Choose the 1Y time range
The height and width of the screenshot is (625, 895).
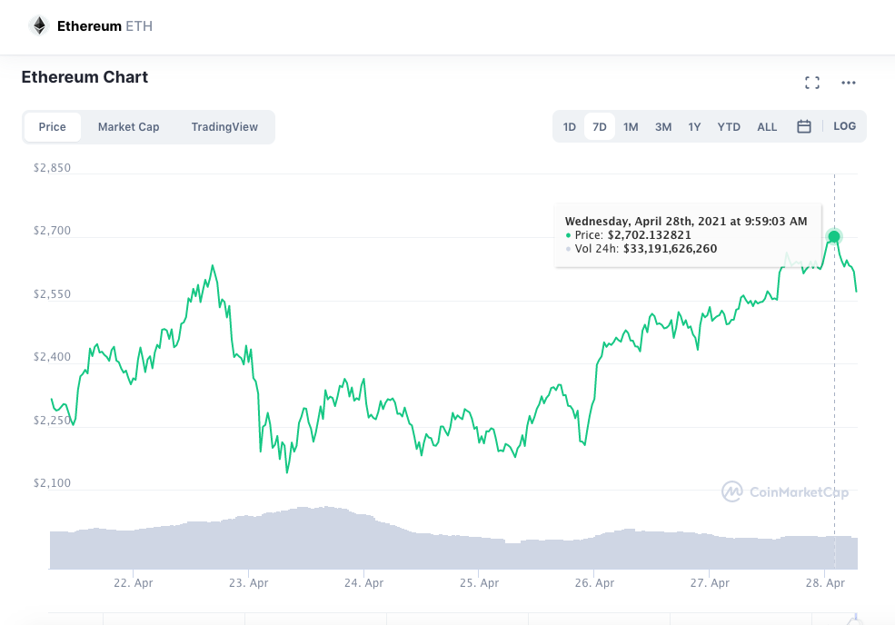point(694,127)
